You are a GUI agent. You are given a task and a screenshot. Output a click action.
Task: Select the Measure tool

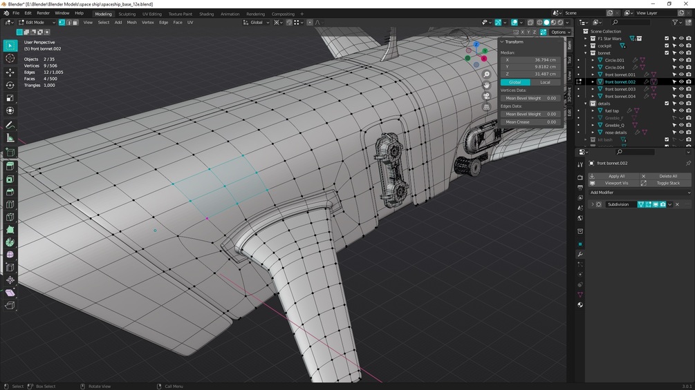pyautogui.click(x=10, y=138)
